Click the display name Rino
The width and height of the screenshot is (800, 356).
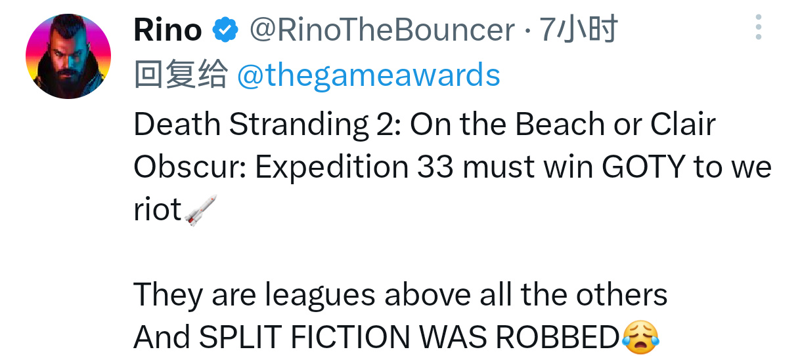point(167,30)
